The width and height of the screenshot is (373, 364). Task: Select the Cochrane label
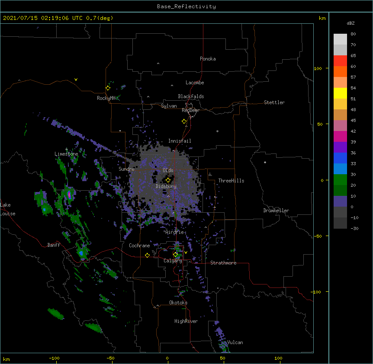[139, 246]
